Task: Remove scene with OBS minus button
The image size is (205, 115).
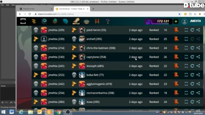Action: coord(6,103)
